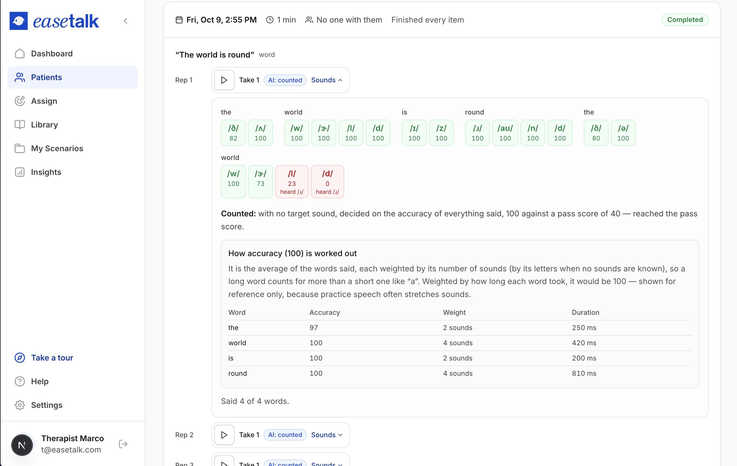Play Rep 1 Take 1 recording
Screen dimensions: 737x466
click(x=224, y=80)
